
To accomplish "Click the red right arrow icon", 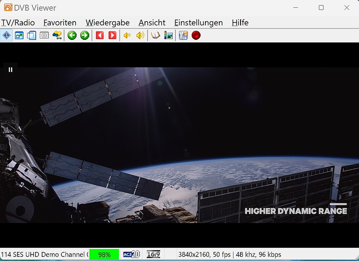I will coord(112,36).
